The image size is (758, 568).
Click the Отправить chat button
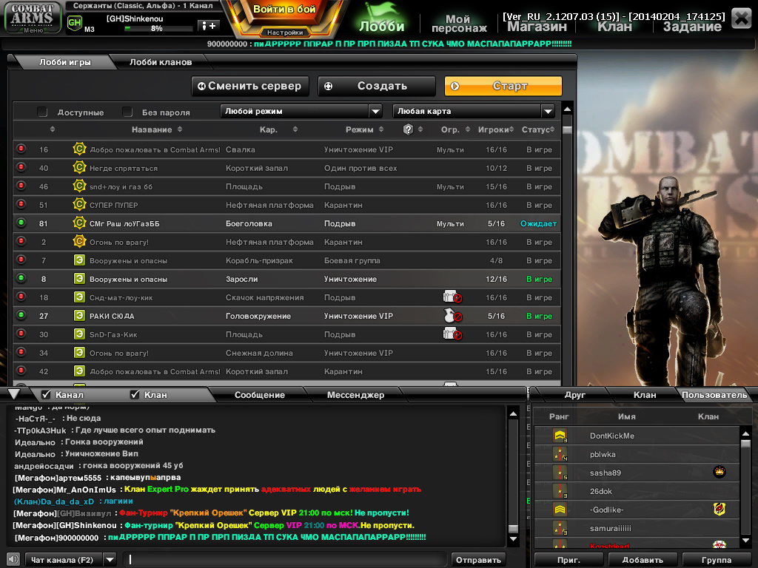(x=478, y=560)
